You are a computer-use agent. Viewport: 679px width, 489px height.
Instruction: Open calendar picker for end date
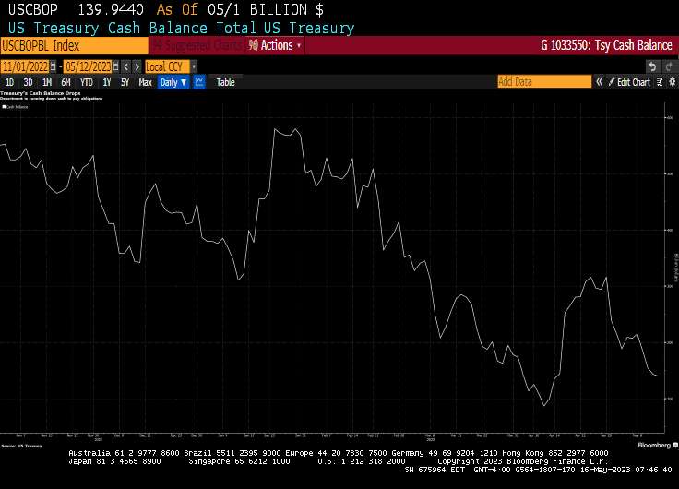(x=115, y=66)
